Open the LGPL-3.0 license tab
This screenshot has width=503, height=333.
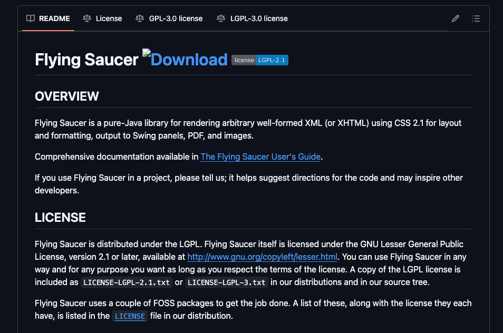click(258, 18)
